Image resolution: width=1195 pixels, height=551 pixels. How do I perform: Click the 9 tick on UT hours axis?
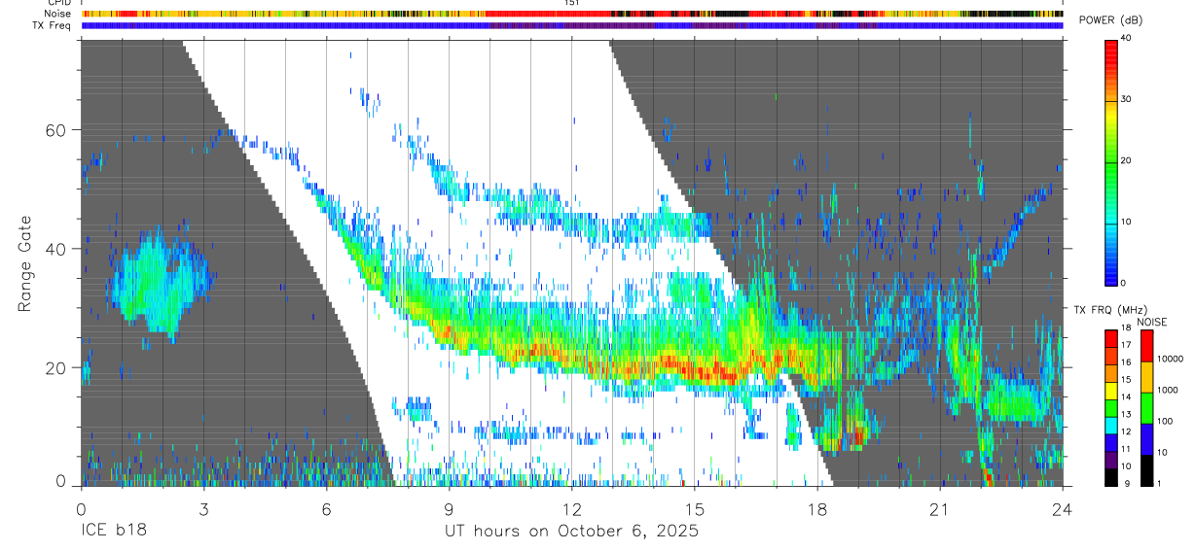(x=449, y=509)
